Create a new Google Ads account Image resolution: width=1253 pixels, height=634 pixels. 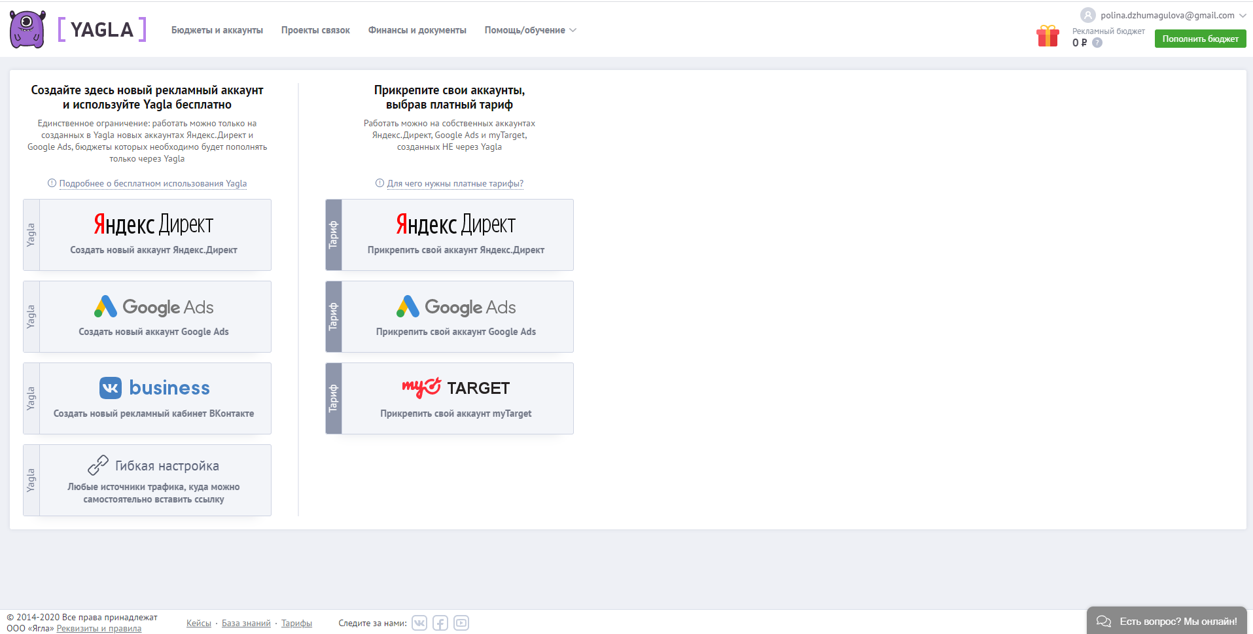147,317
